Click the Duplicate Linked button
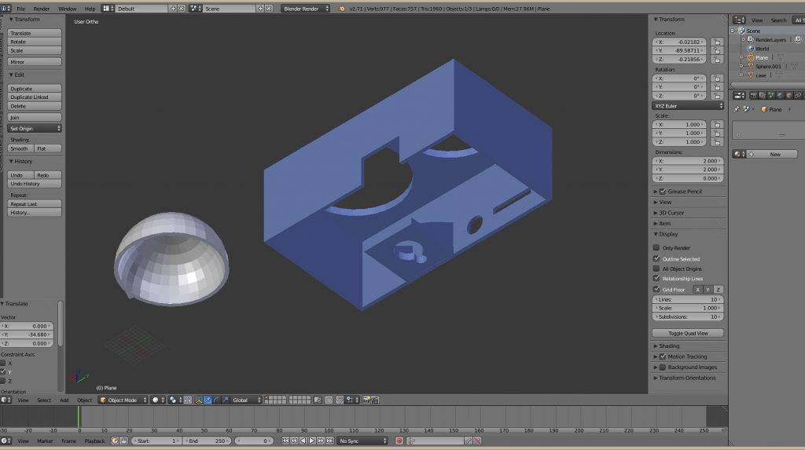The width and height of the screenshot is (805, 450). tap(35, 97)
